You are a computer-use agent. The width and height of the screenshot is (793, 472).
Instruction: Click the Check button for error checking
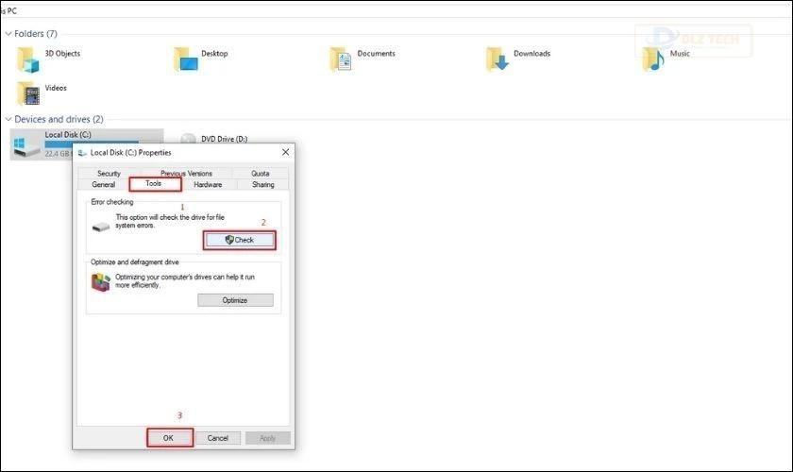coord(240,241)
